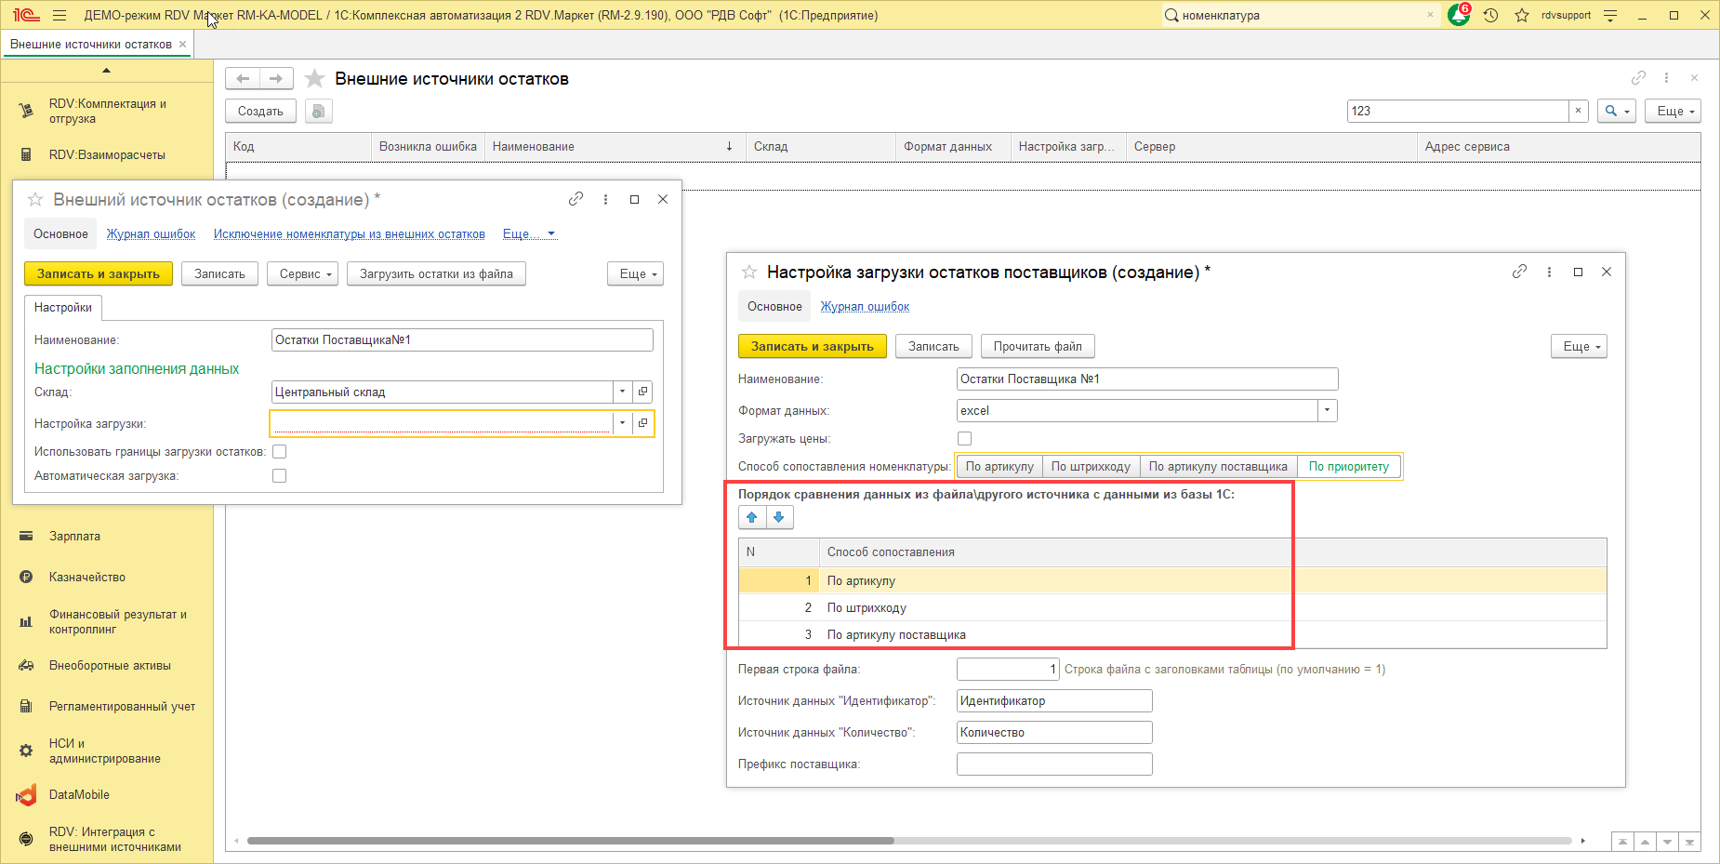Viewport: 1720px width, 864px height.
Task: Expand the Настройка загрузки dropdown arrow
Action: point(622,424)
